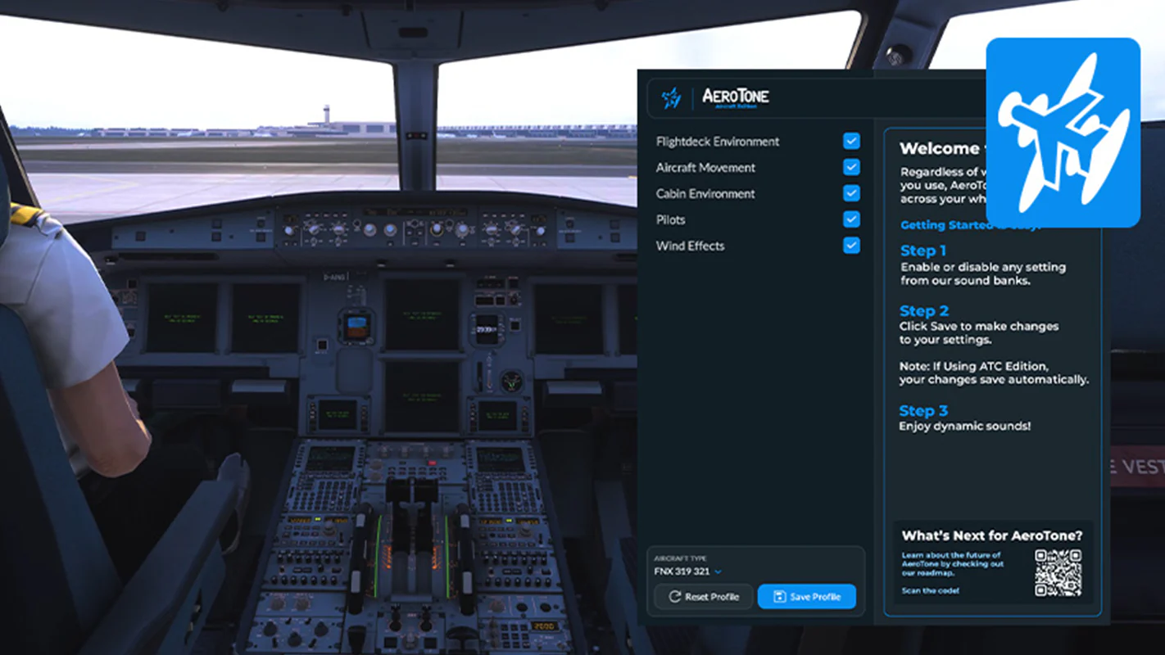Save changes with the Save Profile button
The width and height of the screenshot is (1165, 655).
pyautogui.click(x=807, y=597)
